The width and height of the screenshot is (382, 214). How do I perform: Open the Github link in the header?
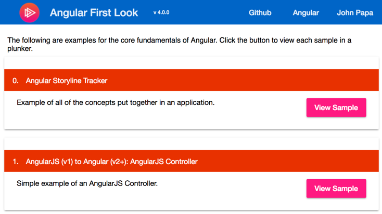coord(260,12)
